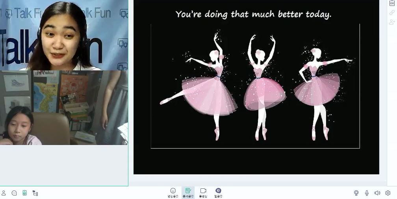Screen dimensions: 397x199
Task: Switch to the video camera share tab
Action: [x=203, y=192]
